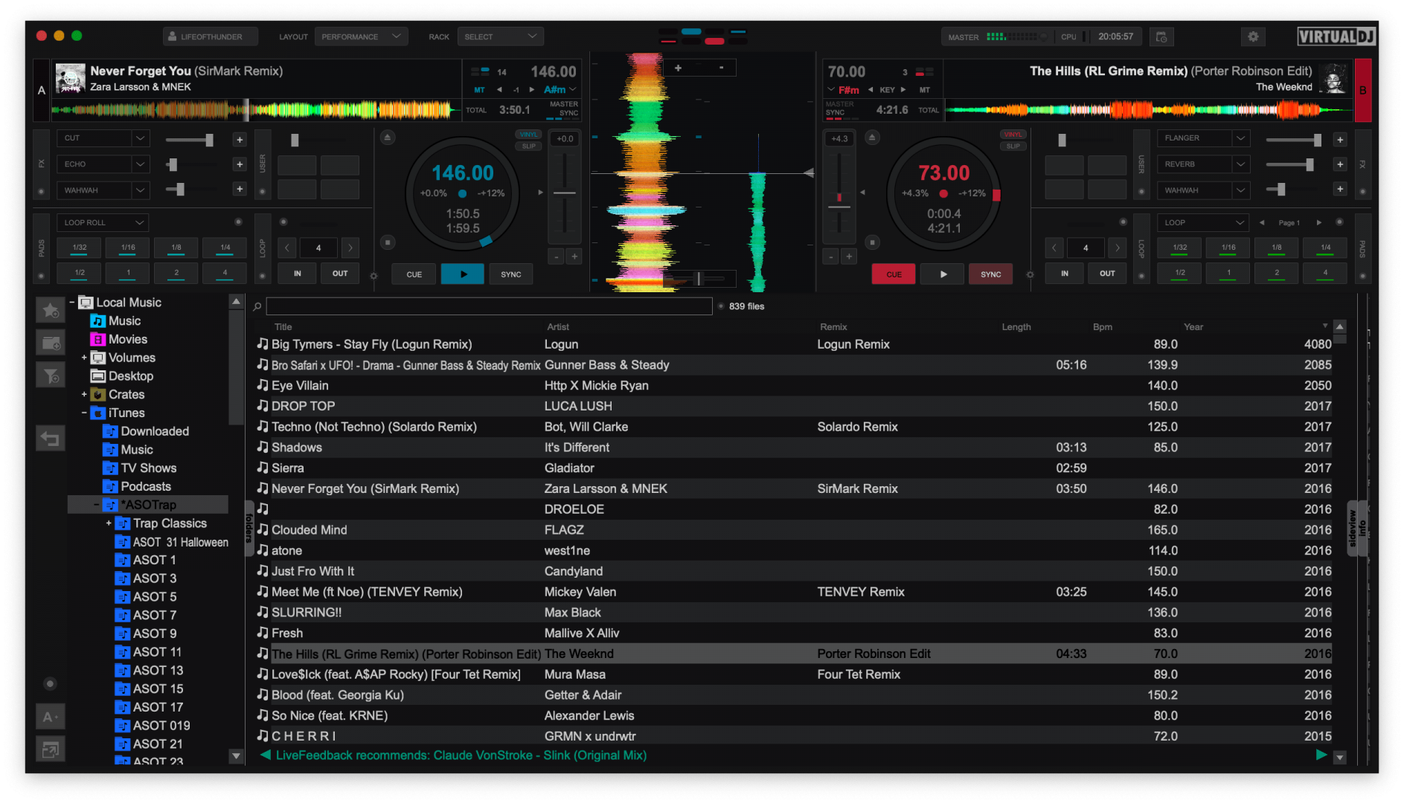The image size is (1404, 803).
Task: Adjust the REVERB effect slider
Action: click(1309, 165)
